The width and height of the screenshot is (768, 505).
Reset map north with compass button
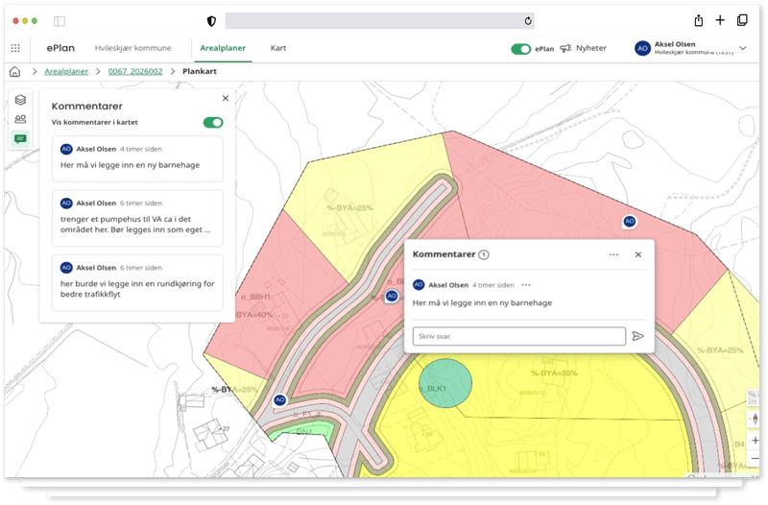[x=755, y=420]
